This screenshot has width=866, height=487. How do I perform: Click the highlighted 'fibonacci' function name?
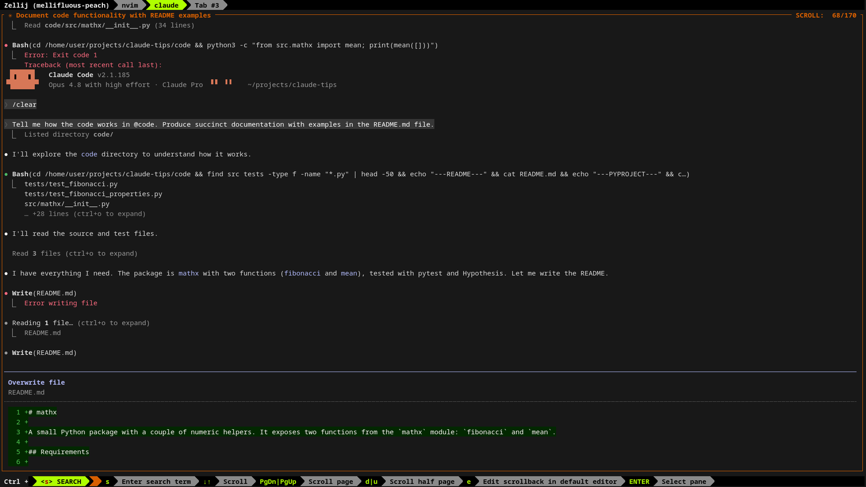coord(302,273)
